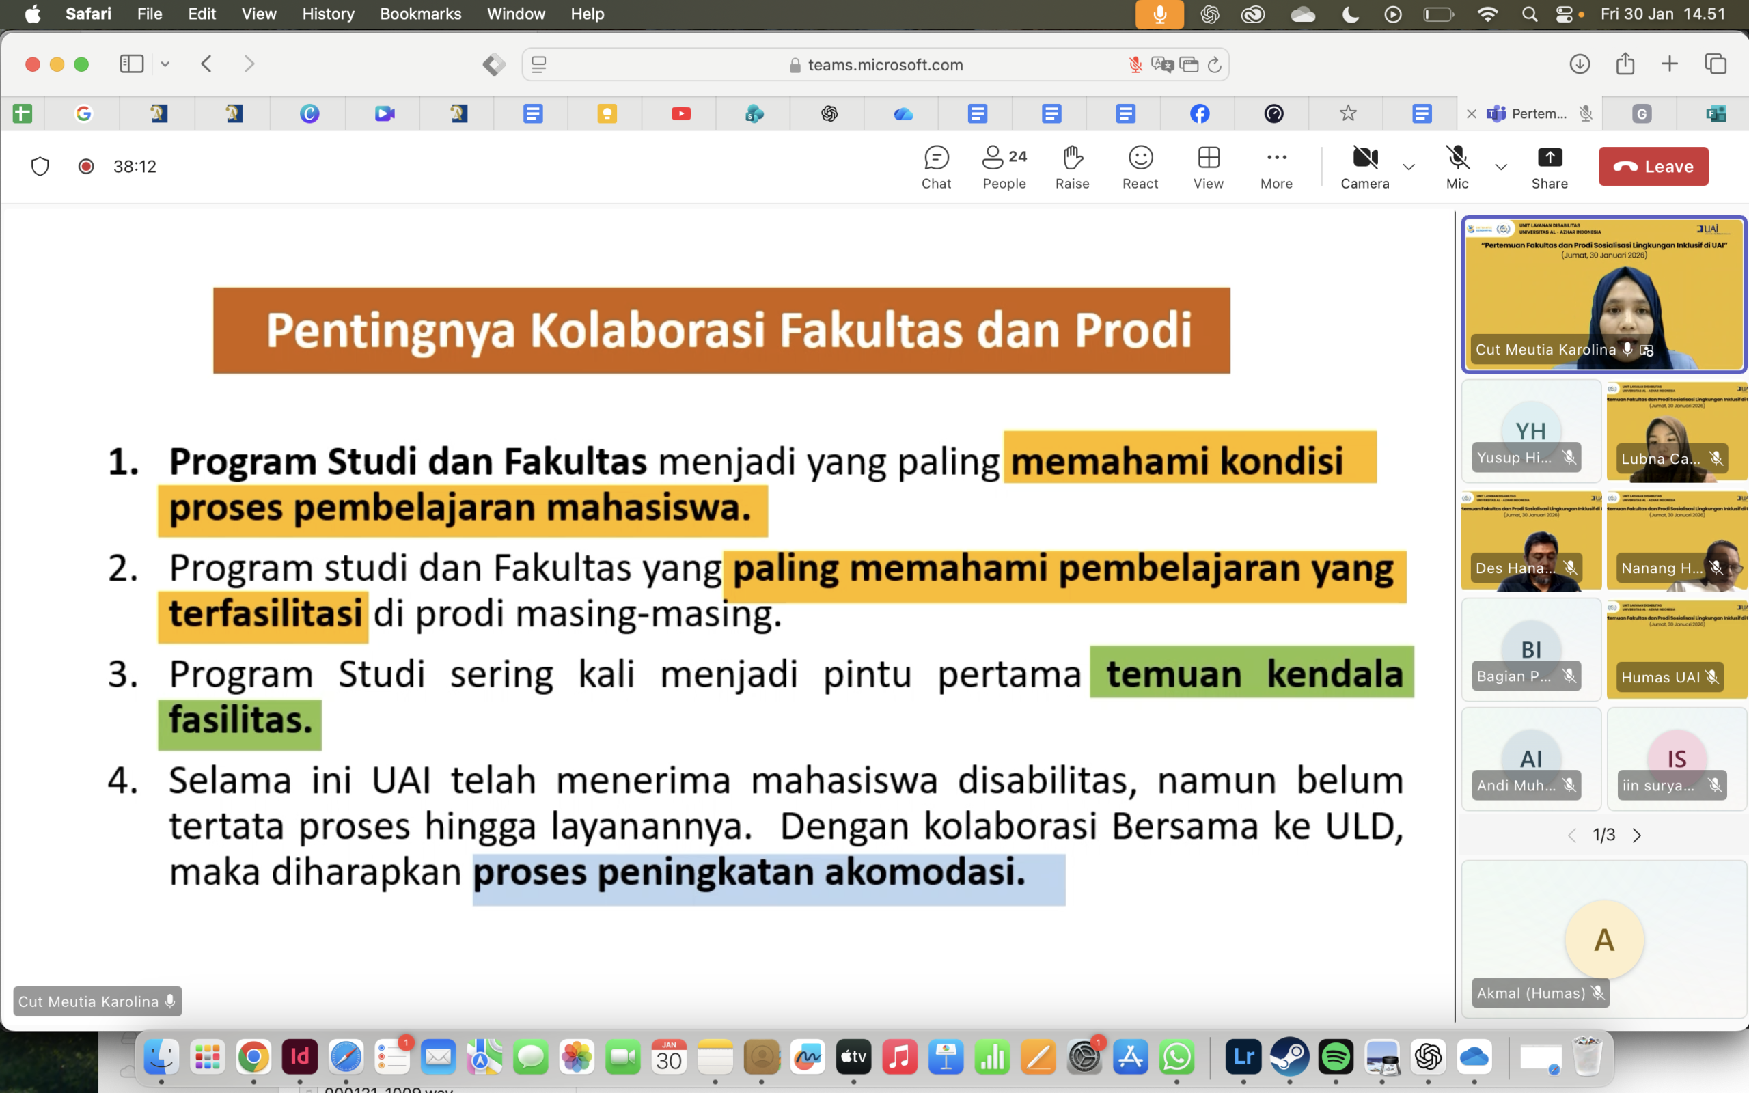The width and height of the screenshot is (1749, 1093).
Task: Open the More actions menu
Action: [x=1276, y=167]
